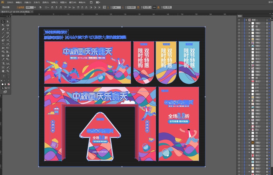Viewport: 273px width, 175px height.
Task: Open the 窗口(W) menu
Action: click(72, 2)
